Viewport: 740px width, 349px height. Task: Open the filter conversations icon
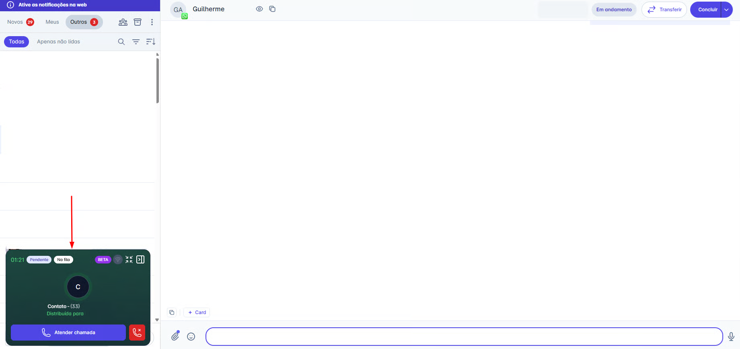[x=136, y=42]
